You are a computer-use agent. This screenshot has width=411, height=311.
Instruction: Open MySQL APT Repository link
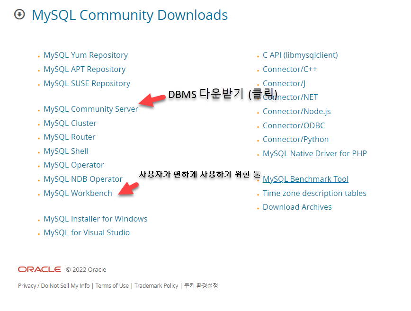[x=84, y=69]
